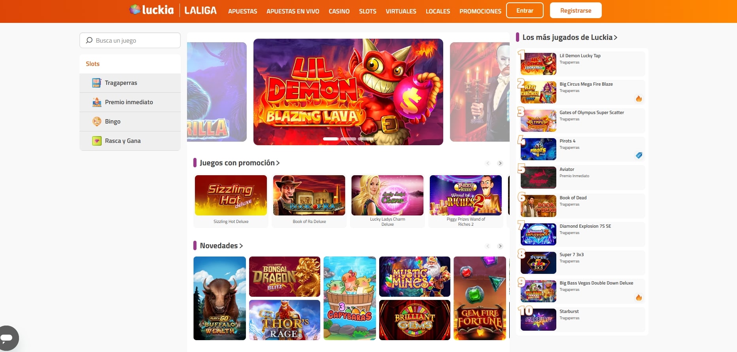Screen dimensions: 737x352
Task: Click the Luckia logo
Action: tap(151, 10)
